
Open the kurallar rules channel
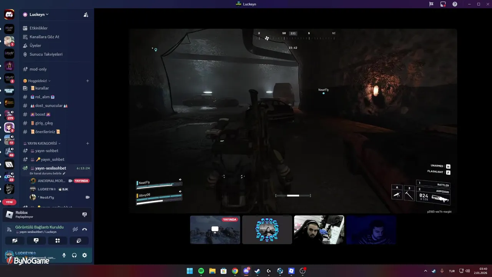[x=57, y=88]
